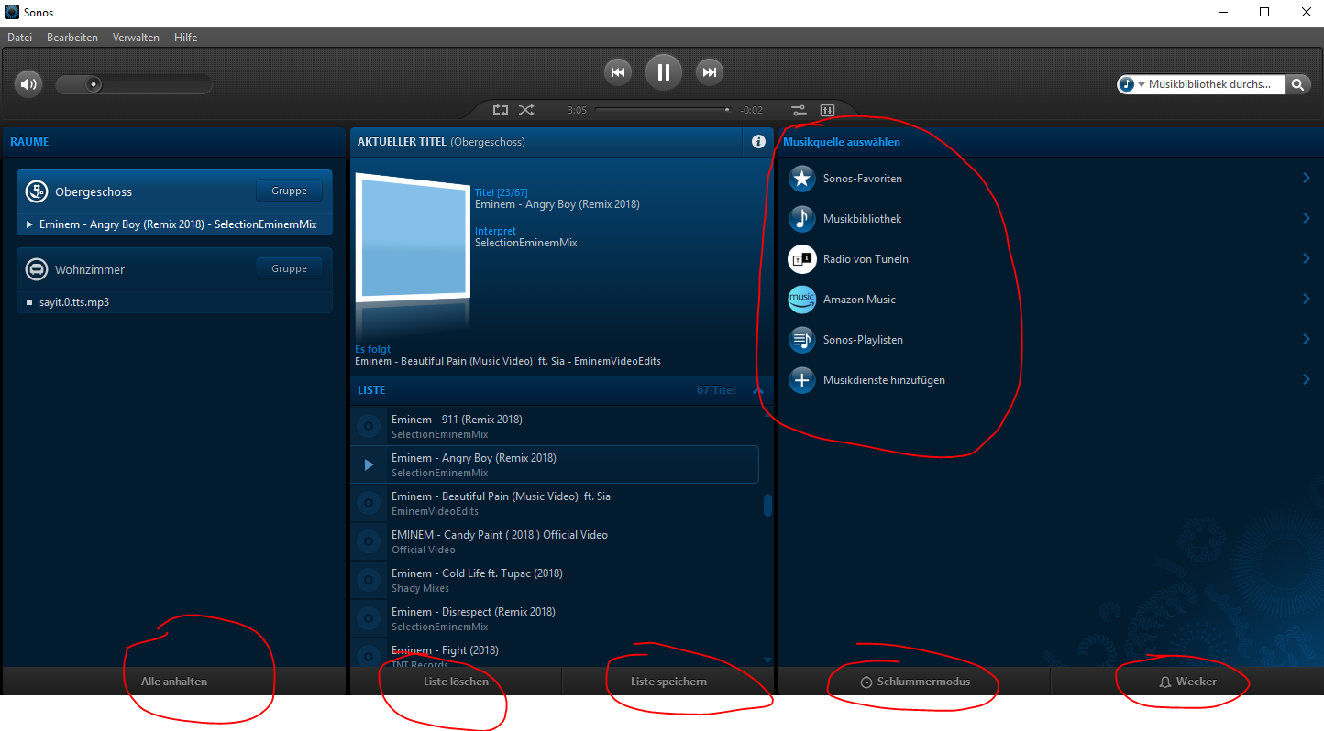Click the -0:02 remaining time display
Viewport: 1324px width, 731px height.
pyautogui.click(x=753, y=110)
